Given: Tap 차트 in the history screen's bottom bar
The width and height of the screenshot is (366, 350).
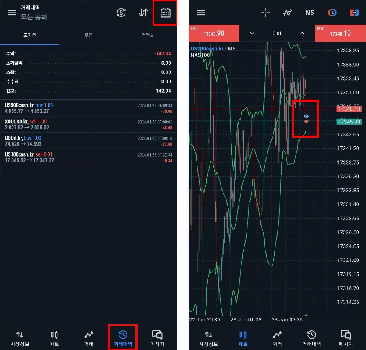Looking at the screenshot, I should pyautogui.click(x=54, y=339).
